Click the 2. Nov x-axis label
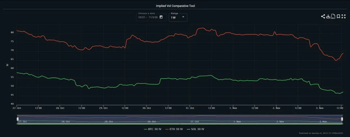The image size is (350, 137). click(x=277, y=108)
